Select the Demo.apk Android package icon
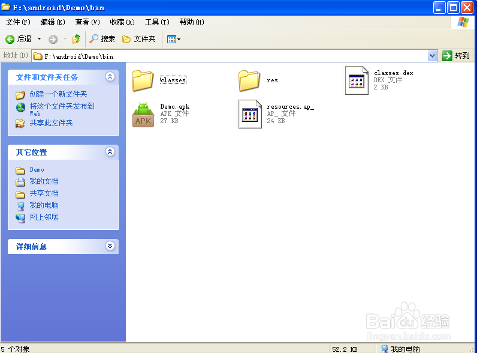The height and width of the screenshot is (353, 477). tap(143, 114)
